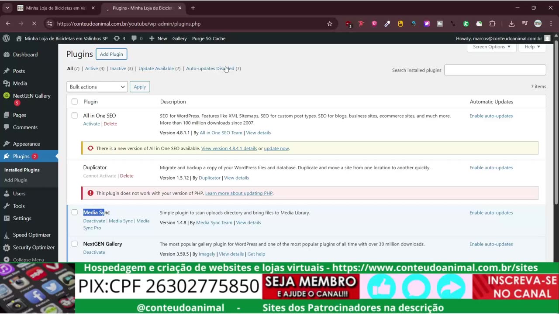Image resolution: width=559 pixels, height=314 pixels.
Task: Delete the Duplicator plugin
Action: (x=127, y=176)
